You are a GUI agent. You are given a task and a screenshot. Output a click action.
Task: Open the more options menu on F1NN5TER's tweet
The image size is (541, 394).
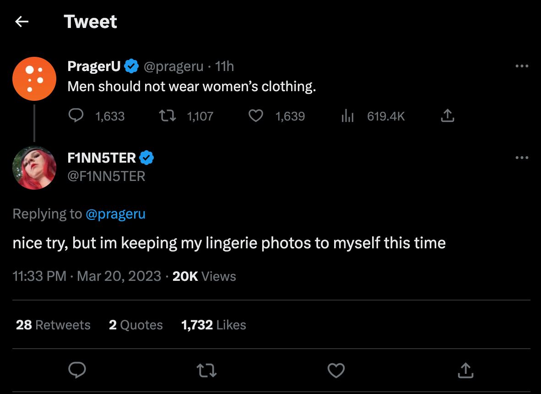tap(522, 158)
